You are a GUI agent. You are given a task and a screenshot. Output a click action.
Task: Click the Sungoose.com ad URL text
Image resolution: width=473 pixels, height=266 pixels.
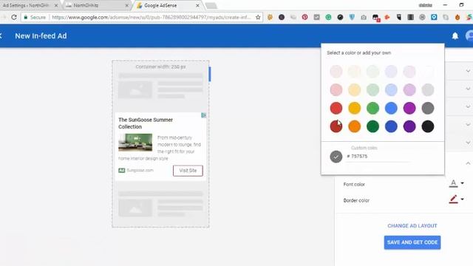tap(140, 171)
